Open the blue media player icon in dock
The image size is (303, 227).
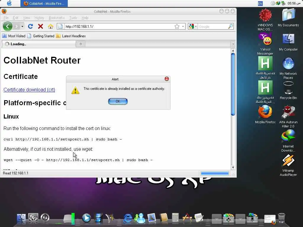pos(86,218)
